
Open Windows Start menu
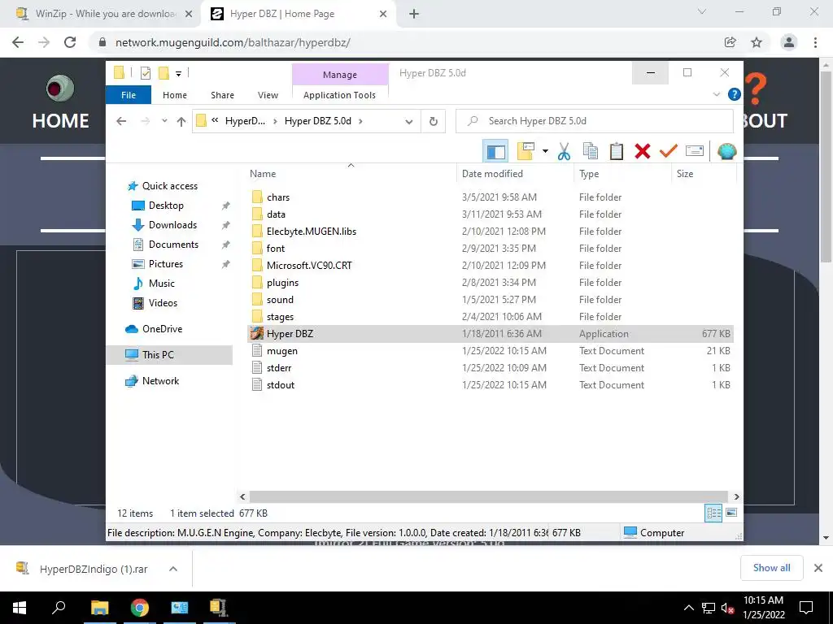[20, 608]
